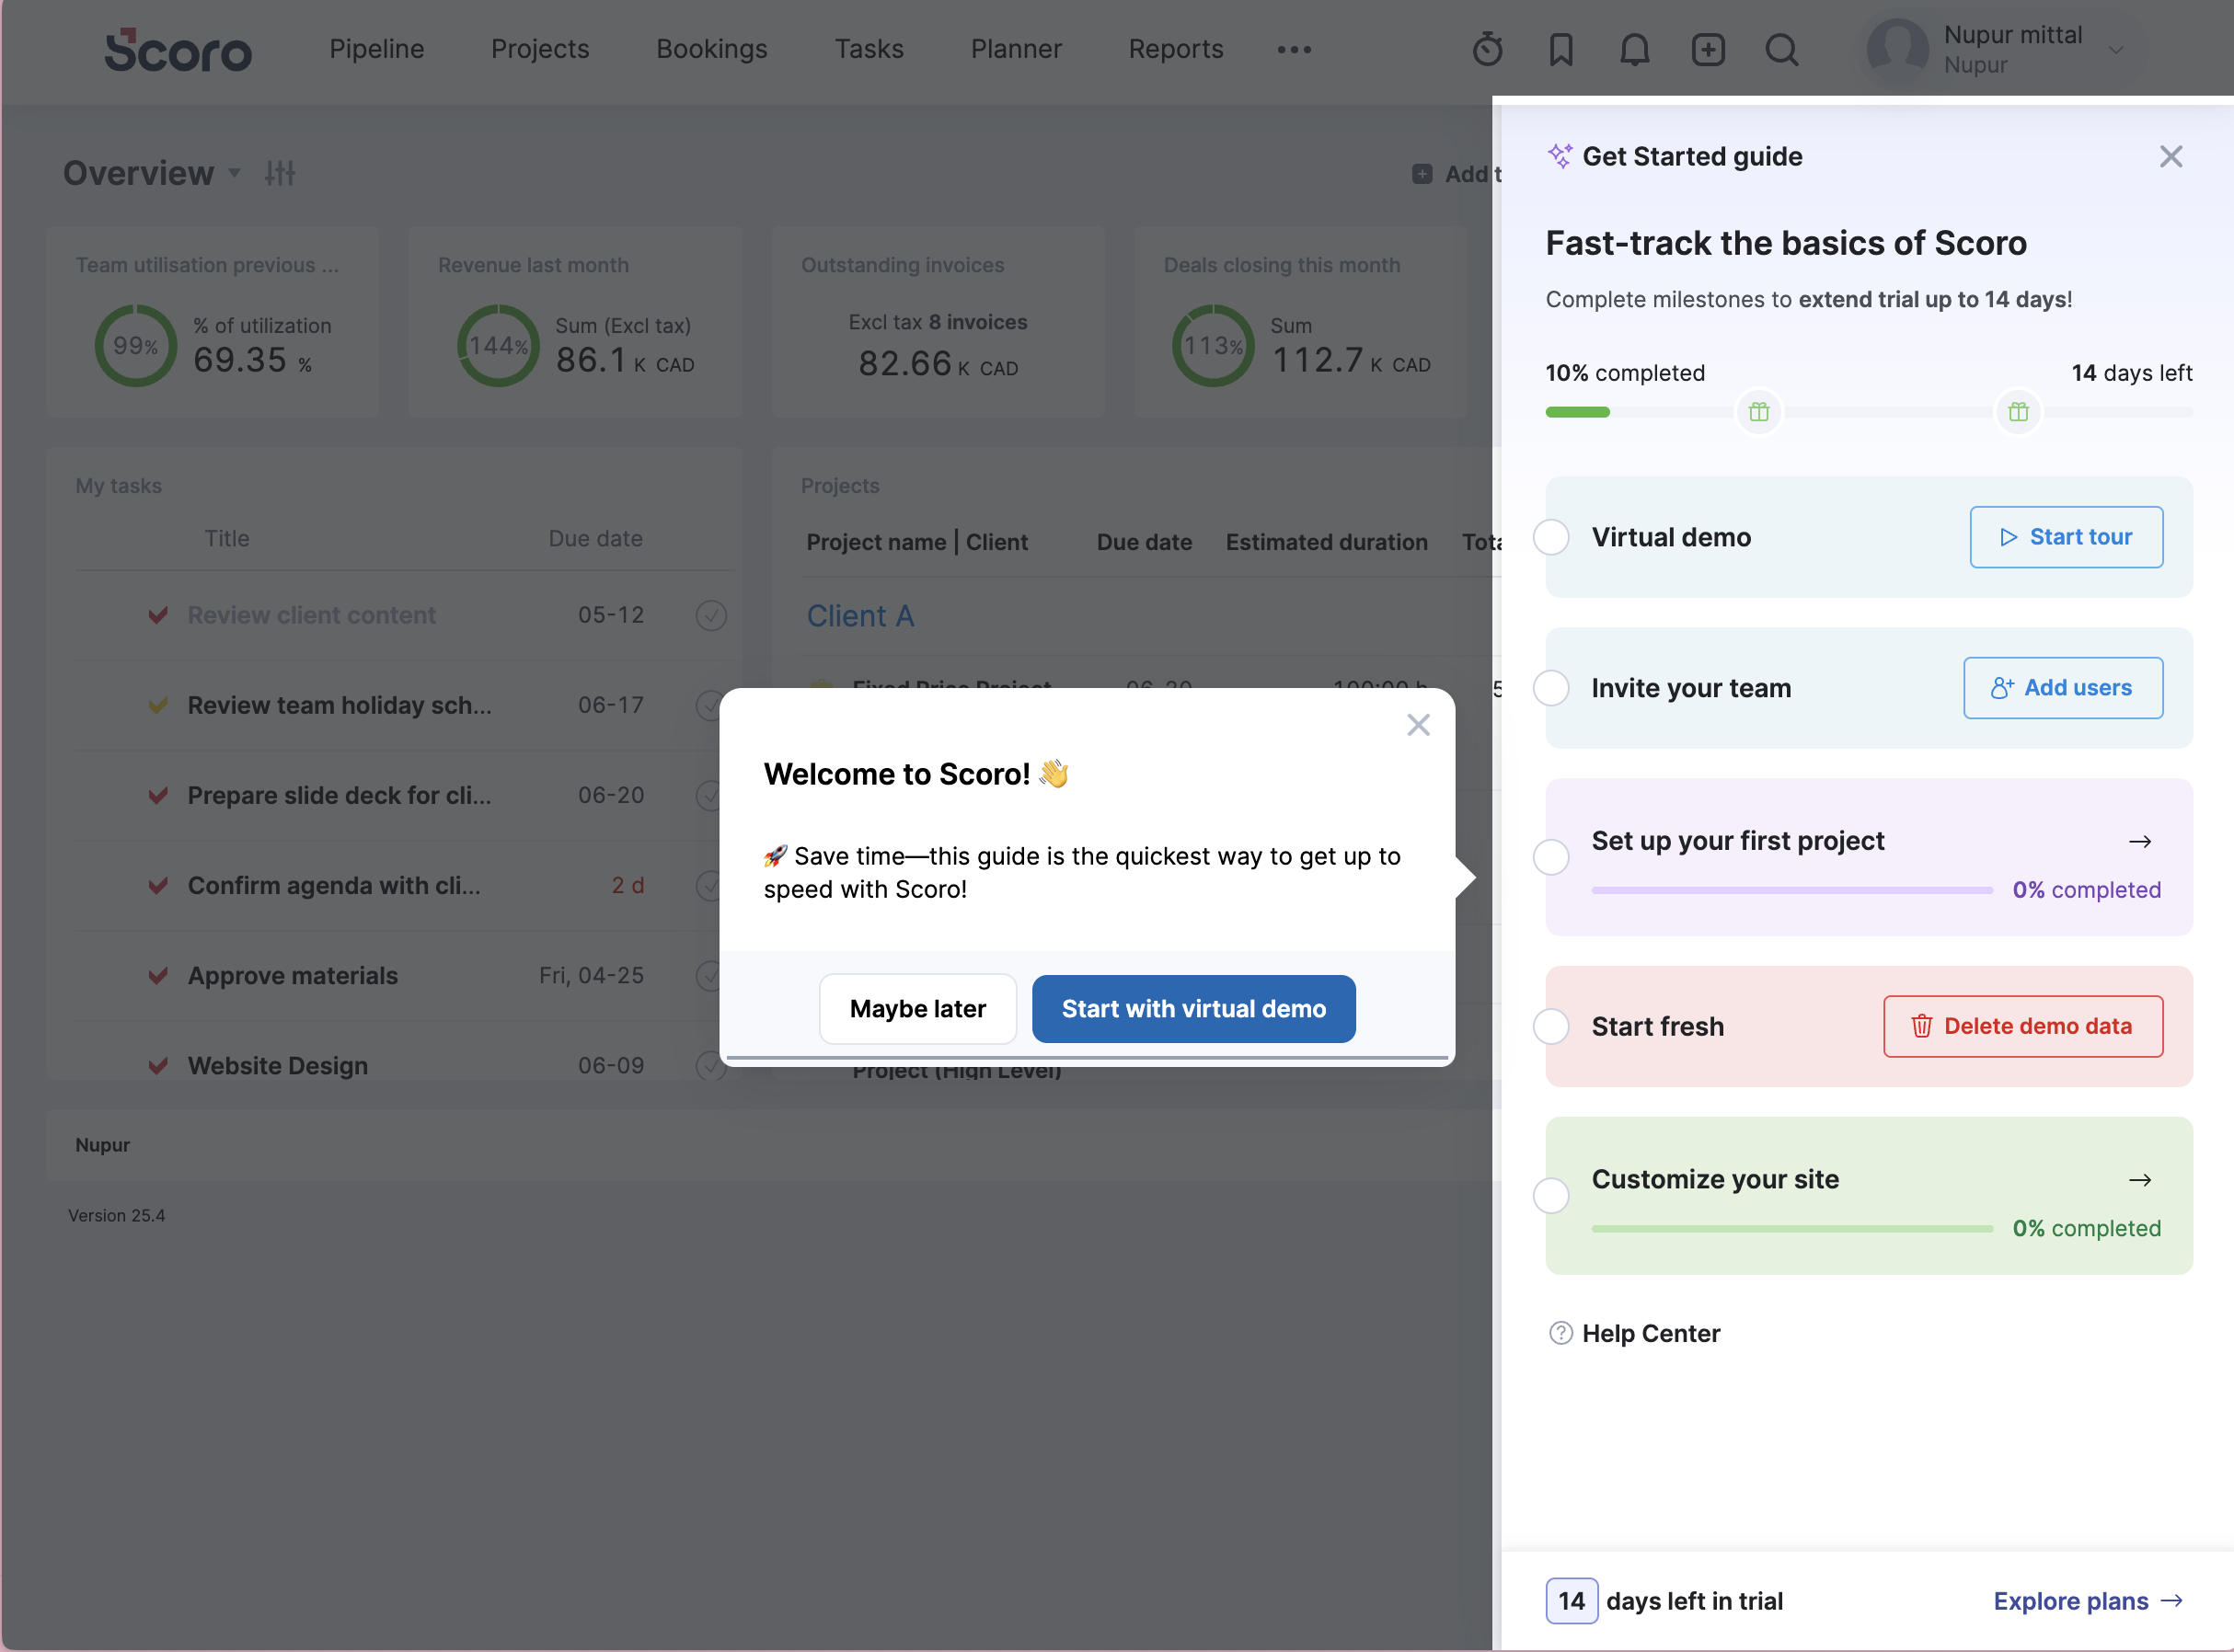Open the Approve materials task
The width and height of the screenshot is (2234, 1652).
[293, 976]
